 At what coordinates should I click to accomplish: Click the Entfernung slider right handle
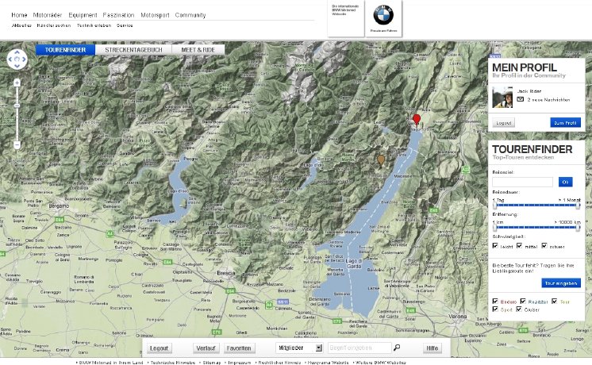click(578, 228)
